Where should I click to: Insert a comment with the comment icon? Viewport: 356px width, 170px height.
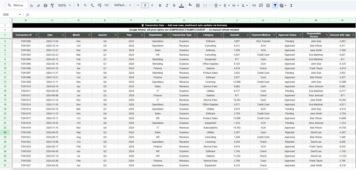click(x=261, y=5)
